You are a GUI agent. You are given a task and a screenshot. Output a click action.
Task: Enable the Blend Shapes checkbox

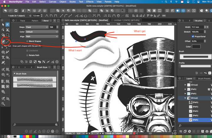[x=27, y=41]
